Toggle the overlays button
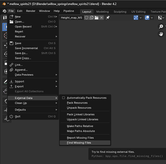The width and height of the screenshot is (166, 164). pos(147,18)
